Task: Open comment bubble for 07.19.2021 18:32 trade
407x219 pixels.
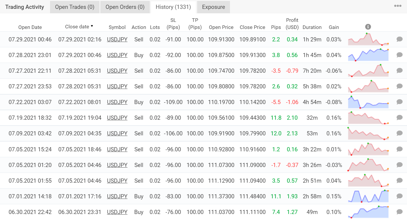Action: [x=399, y=118]
